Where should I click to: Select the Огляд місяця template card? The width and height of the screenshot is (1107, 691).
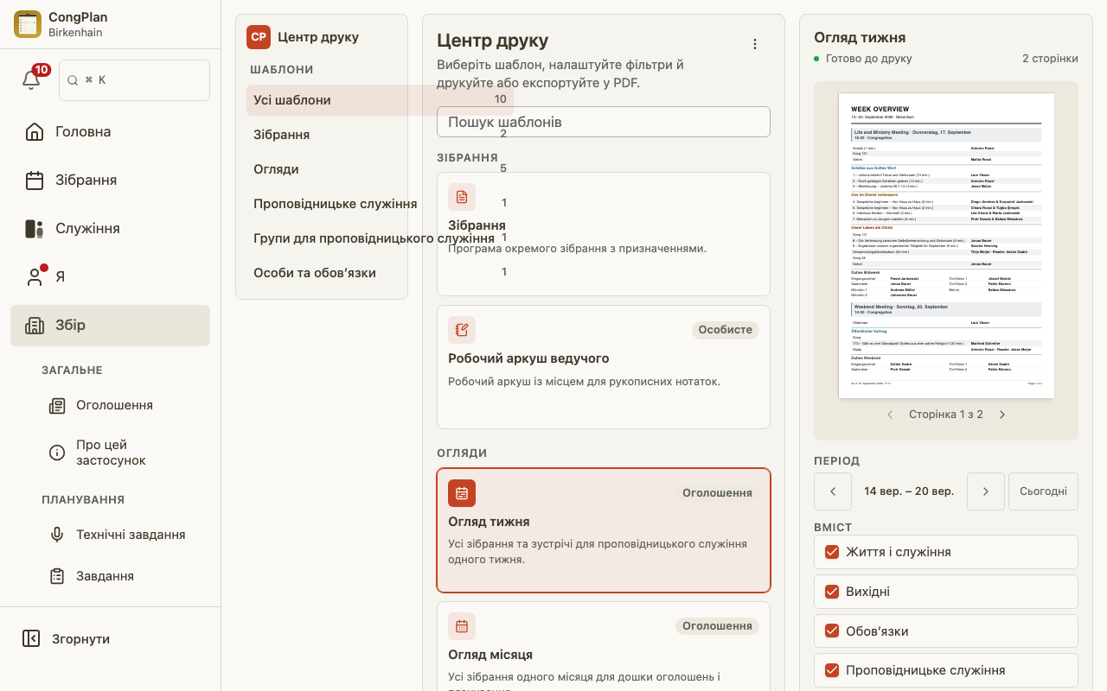coord(604,646)
